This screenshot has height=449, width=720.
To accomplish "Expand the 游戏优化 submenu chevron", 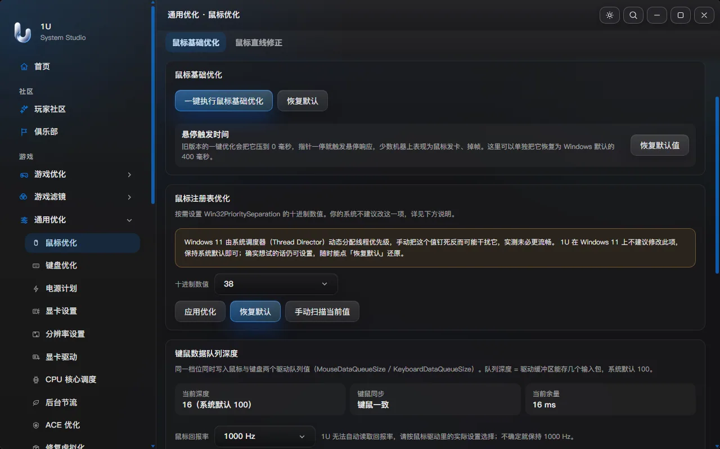I will click(x=129, y=175).
